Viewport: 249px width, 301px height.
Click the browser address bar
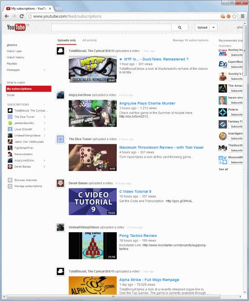[x=123, y=16]
